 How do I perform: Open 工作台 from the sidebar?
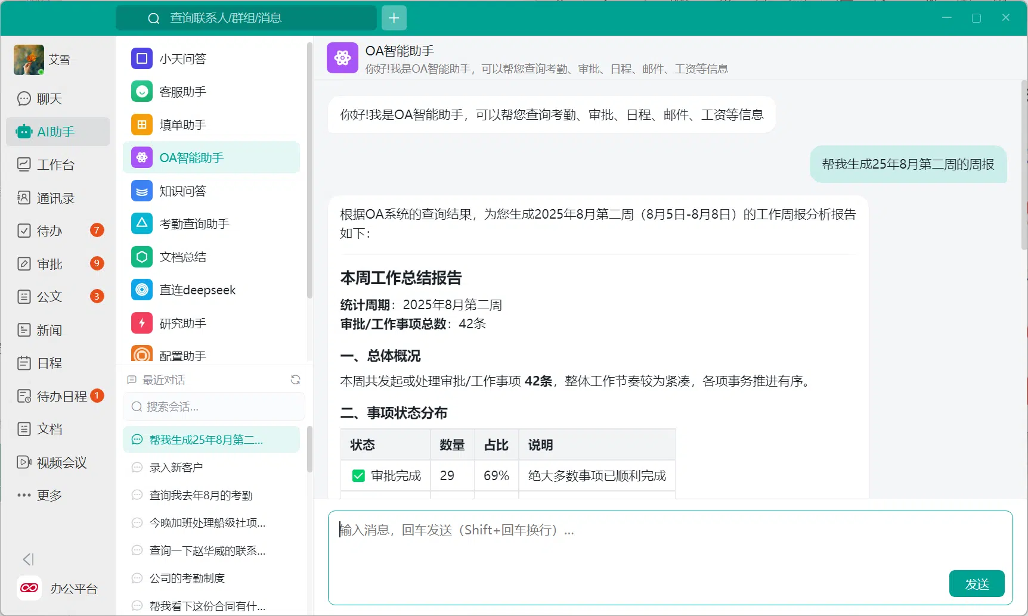58,164
